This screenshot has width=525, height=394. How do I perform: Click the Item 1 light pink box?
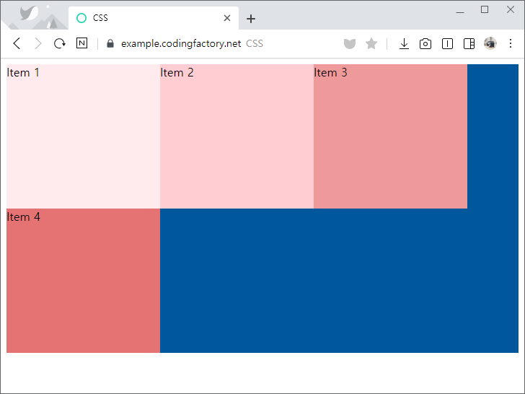point(83,136)
